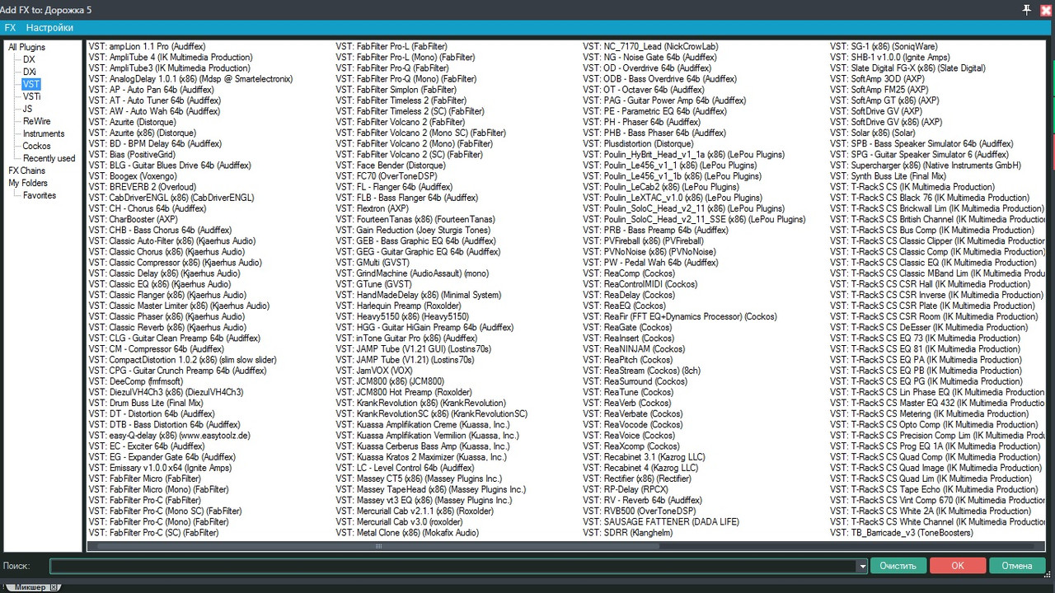Select VST: Gain Reduction (Joey Sturgis Tones)

click(x=413, y=231)
